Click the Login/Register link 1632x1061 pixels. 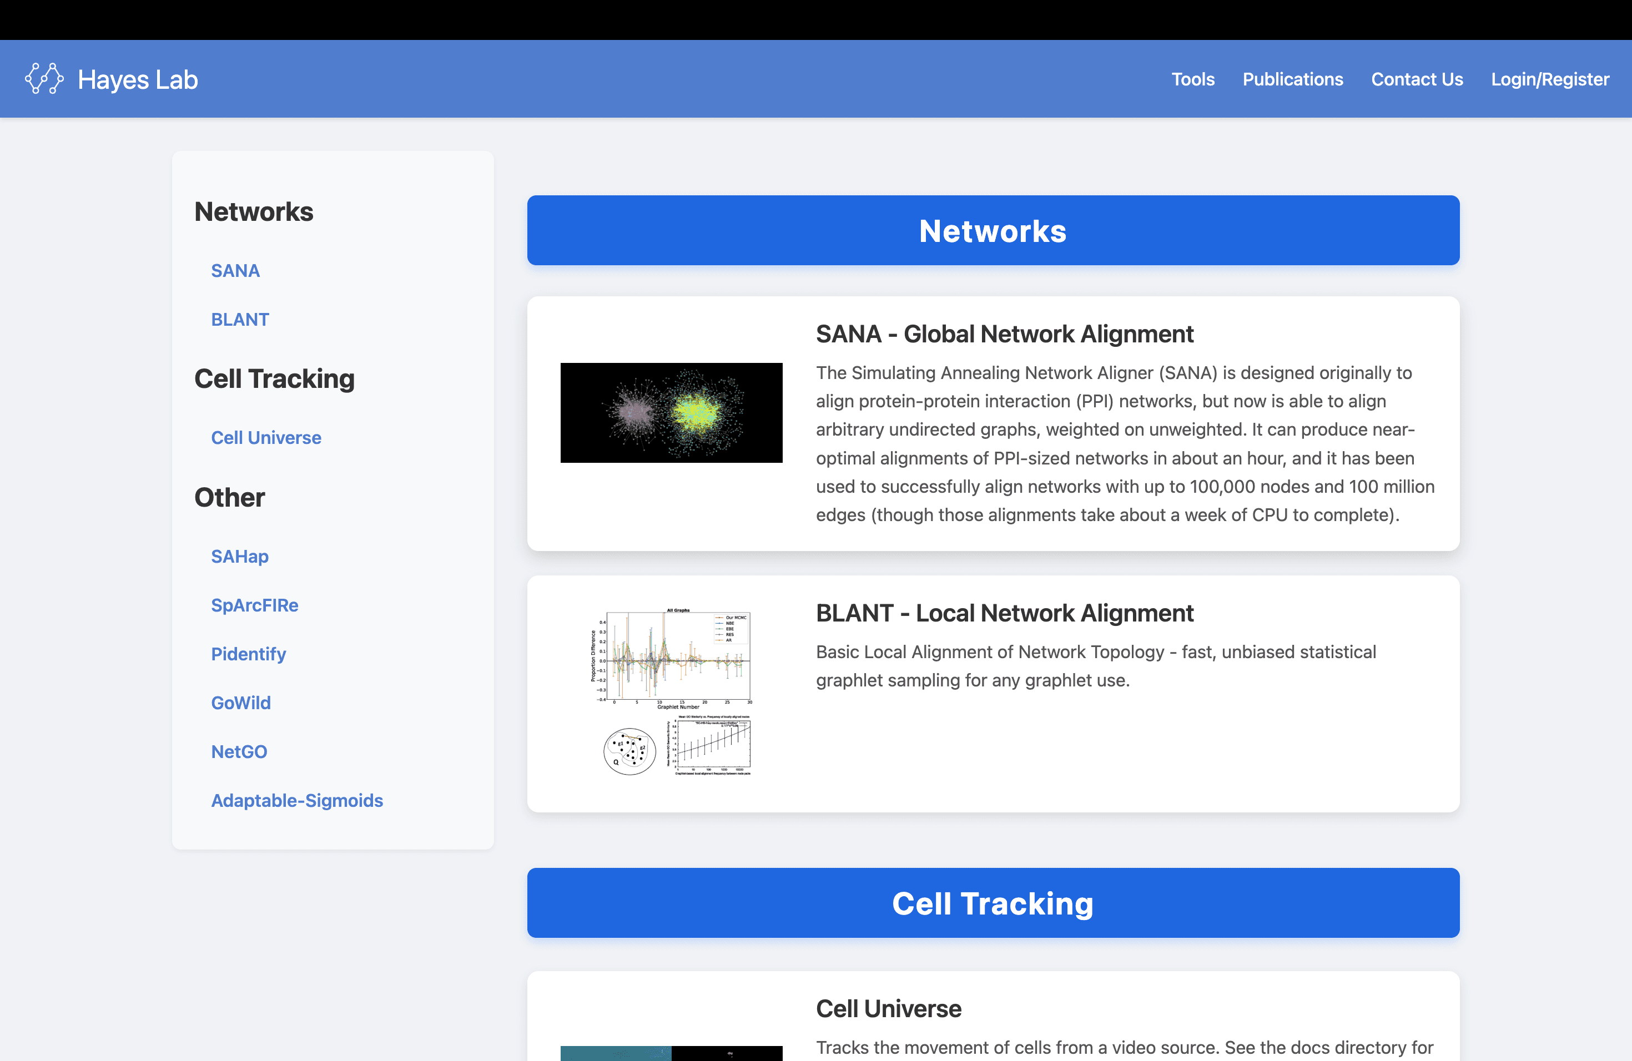(x=1550, y=79)
